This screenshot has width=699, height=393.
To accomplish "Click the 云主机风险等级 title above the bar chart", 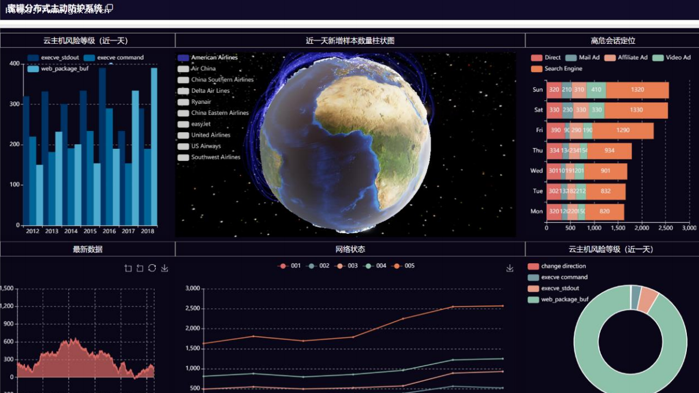I will [x=85, y=40].
